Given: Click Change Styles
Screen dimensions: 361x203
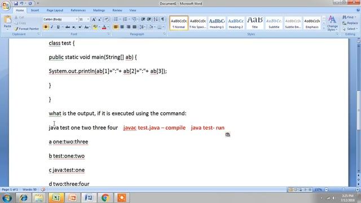Looking at the screenshot, I should point(332,23).
